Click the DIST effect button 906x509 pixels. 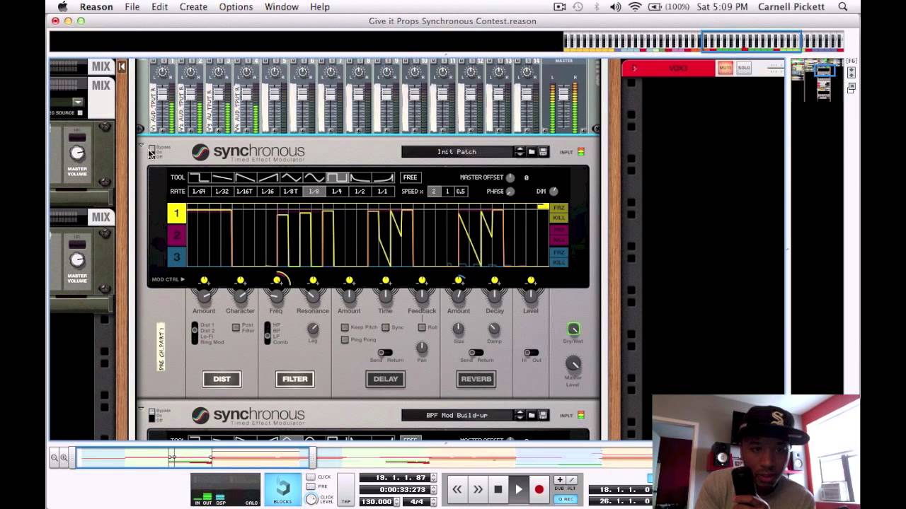pyautogui.click(x=222, y=379)
